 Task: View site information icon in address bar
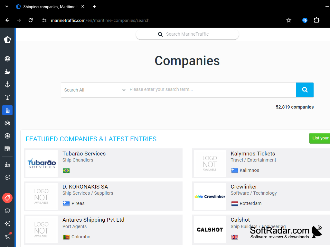coord(44,20)
